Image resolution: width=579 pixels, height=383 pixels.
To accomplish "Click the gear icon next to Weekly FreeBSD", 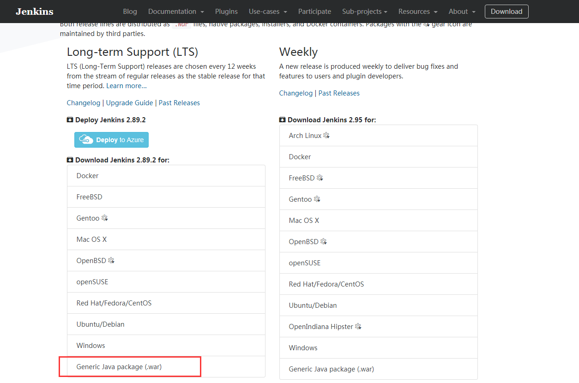I will 320,178.
